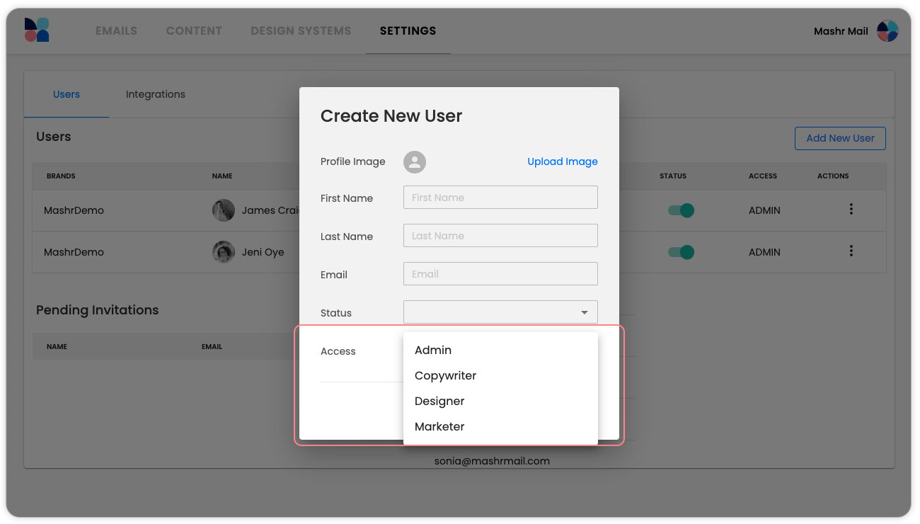Image resolution: width=920 pixels, height=524 pixels.
Task: Open the Mashr Mail account avatar
Action: click(x=887, y=31)
